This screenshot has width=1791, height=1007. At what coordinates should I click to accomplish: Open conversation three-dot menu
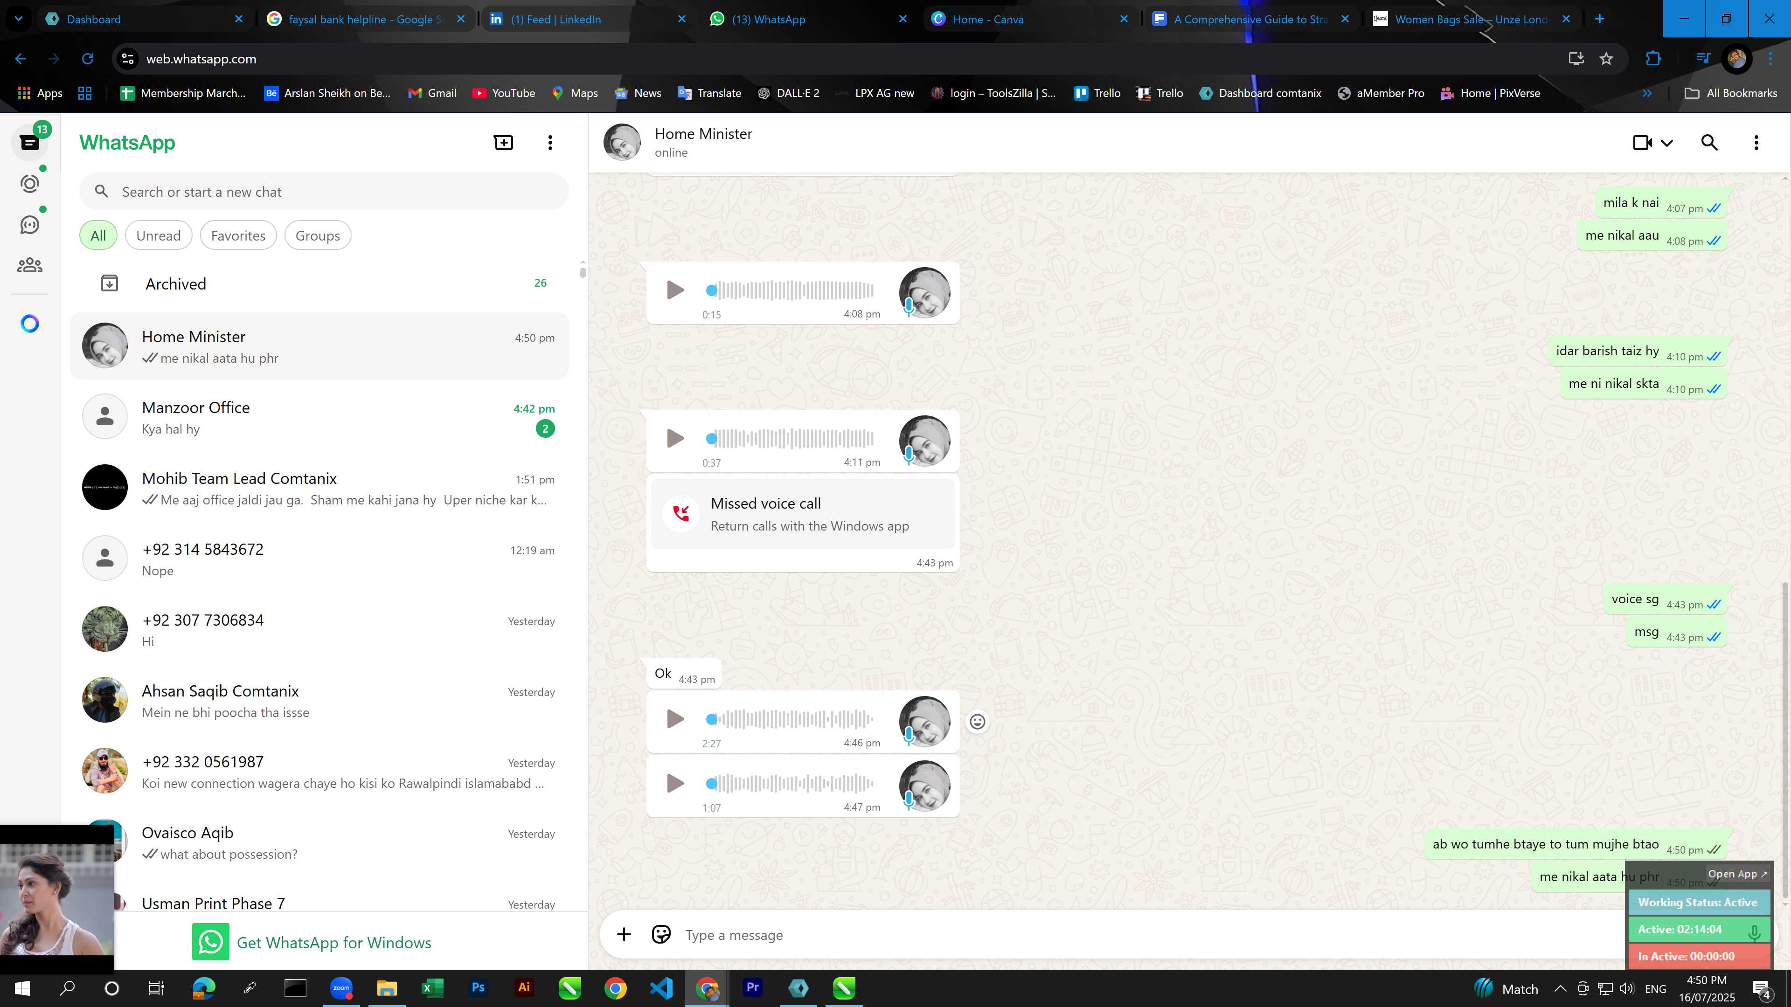pyautogui.click(x=1756, y=143)
